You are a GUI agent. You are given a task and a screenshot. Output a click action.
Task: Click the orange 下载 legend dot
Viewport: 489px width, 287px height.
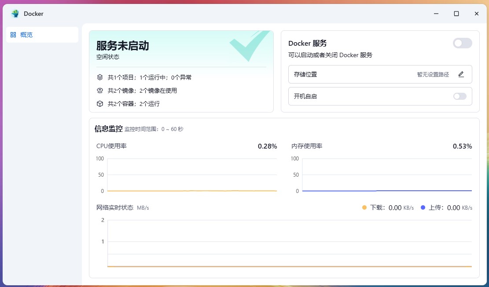tap(364, 207)
